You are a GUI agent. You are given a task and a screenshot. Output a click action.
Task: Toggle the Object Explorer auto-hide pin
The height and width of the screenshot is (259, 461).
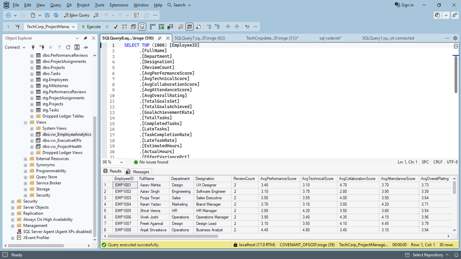point(85,38)
